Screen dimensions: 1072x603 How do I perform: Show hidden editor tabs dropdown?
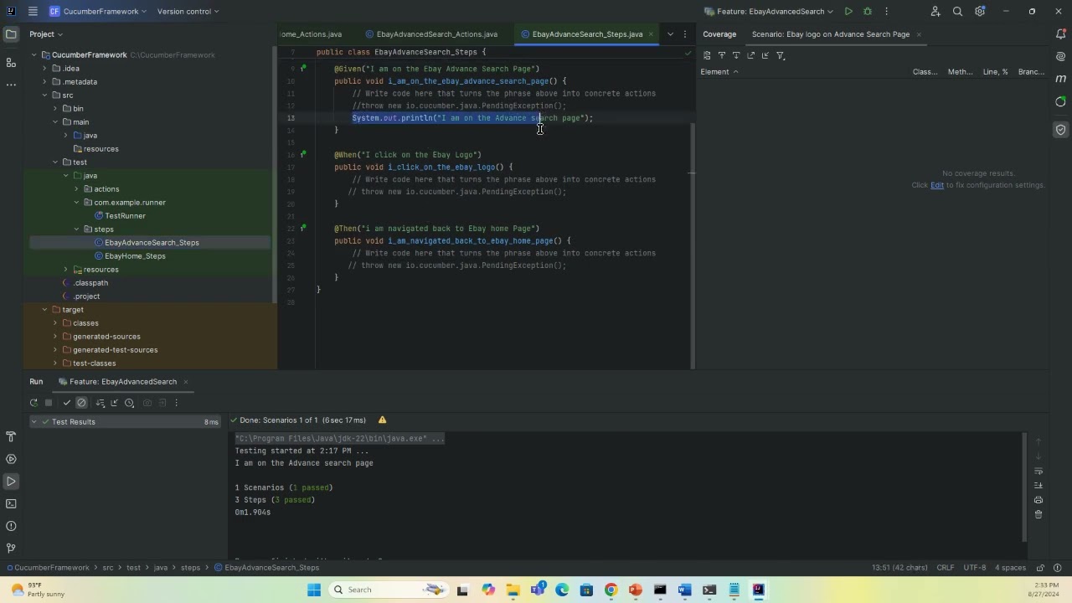tap(670, 34)
